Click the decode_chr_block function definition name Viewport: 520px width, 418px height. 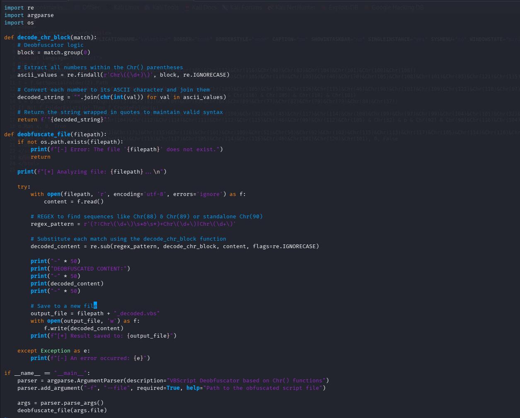click(44, 38)
